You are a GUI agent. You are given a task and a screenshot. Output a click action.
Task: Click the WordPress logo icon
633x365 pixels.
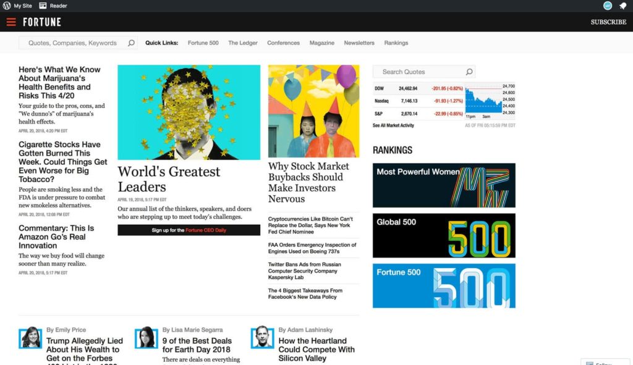coord(6,6)
